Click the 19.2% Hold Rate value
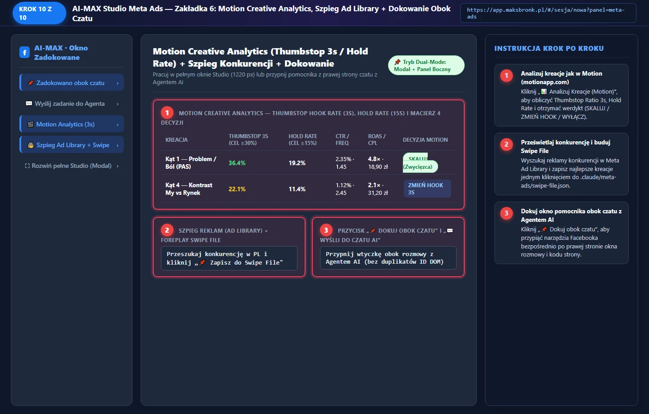 click(x=297, y=163)
